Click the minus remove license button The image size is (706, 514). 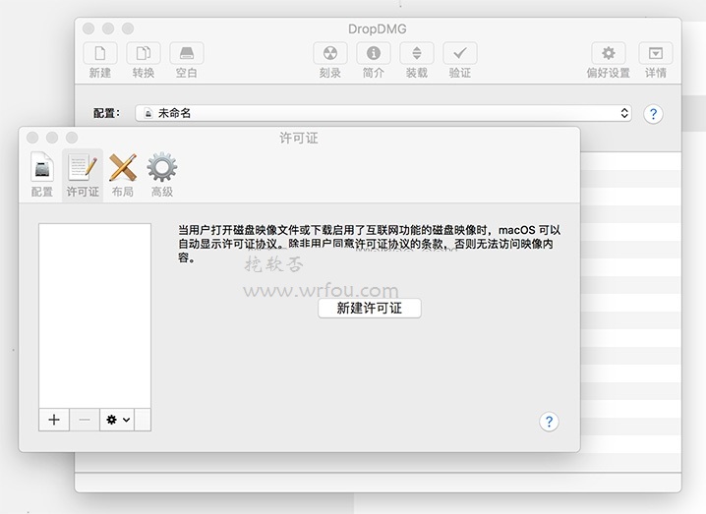(85, 420)
